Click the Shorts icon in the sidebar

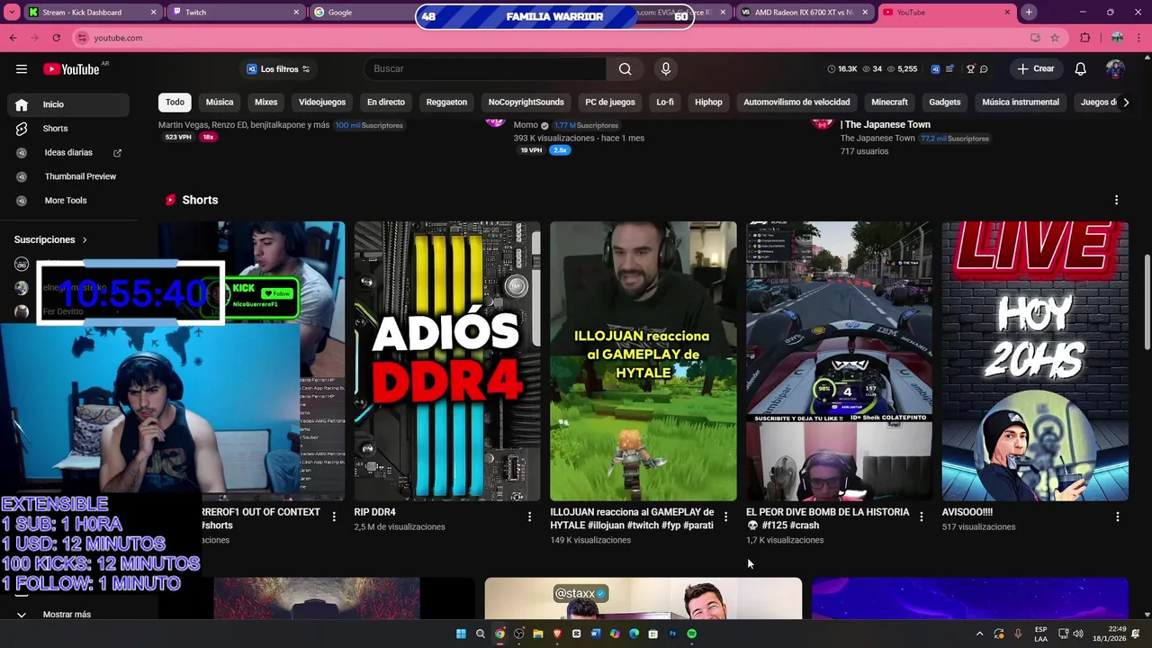(22, 129)
